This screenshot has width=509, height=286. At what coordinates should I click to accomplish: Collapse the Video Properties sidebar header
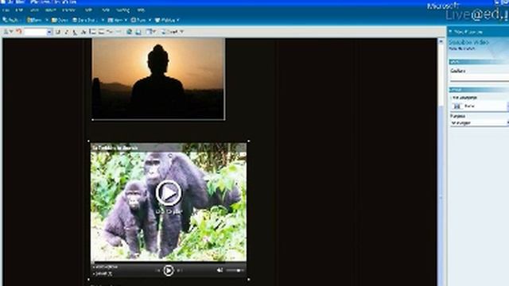click(x=451, y=32)
